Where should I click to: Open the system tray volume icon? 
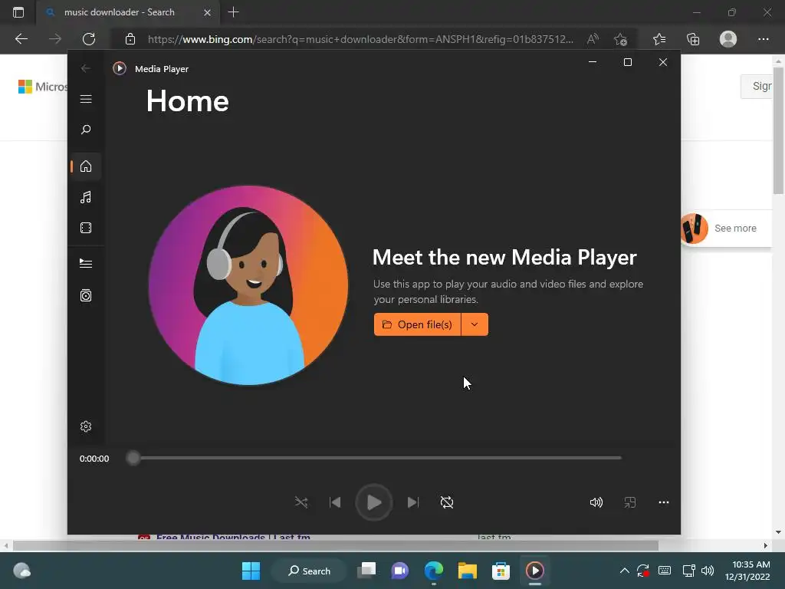pos(708,571)
